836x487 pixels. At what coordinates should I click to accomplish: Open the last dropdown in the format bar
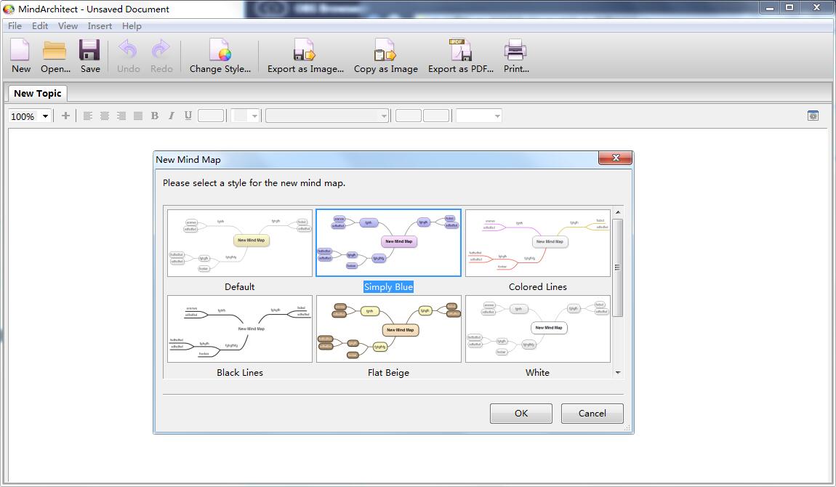(479, 116)
